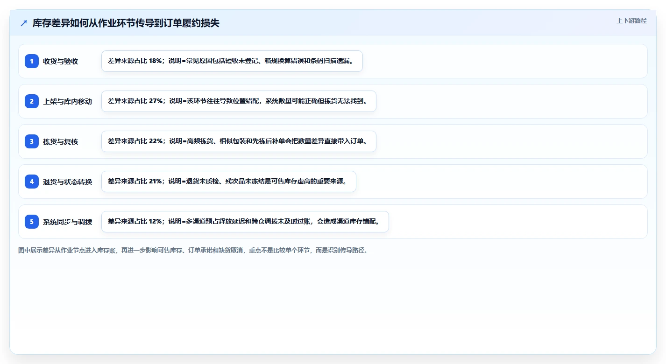Click the 拣货与复核 step label
Viewport: 666px width, 364px height.
tap(60, 142)
